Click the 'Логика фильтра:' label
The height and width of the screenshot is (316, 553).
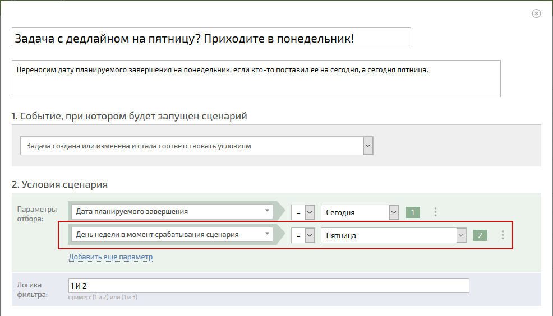pos(32,290)
